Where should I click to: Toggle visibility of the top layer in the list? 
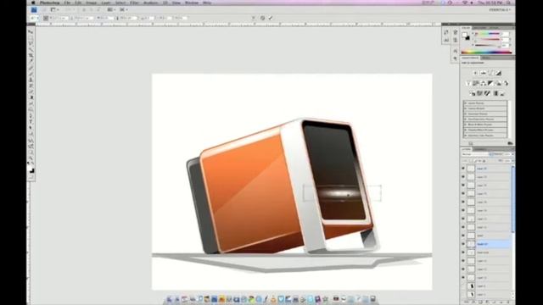coord(463,169)
